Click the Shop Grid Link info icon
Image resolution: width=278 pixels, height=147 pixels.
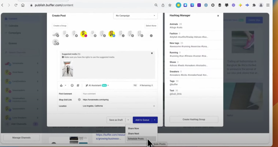pyautogui.click(x=79, y=100)
